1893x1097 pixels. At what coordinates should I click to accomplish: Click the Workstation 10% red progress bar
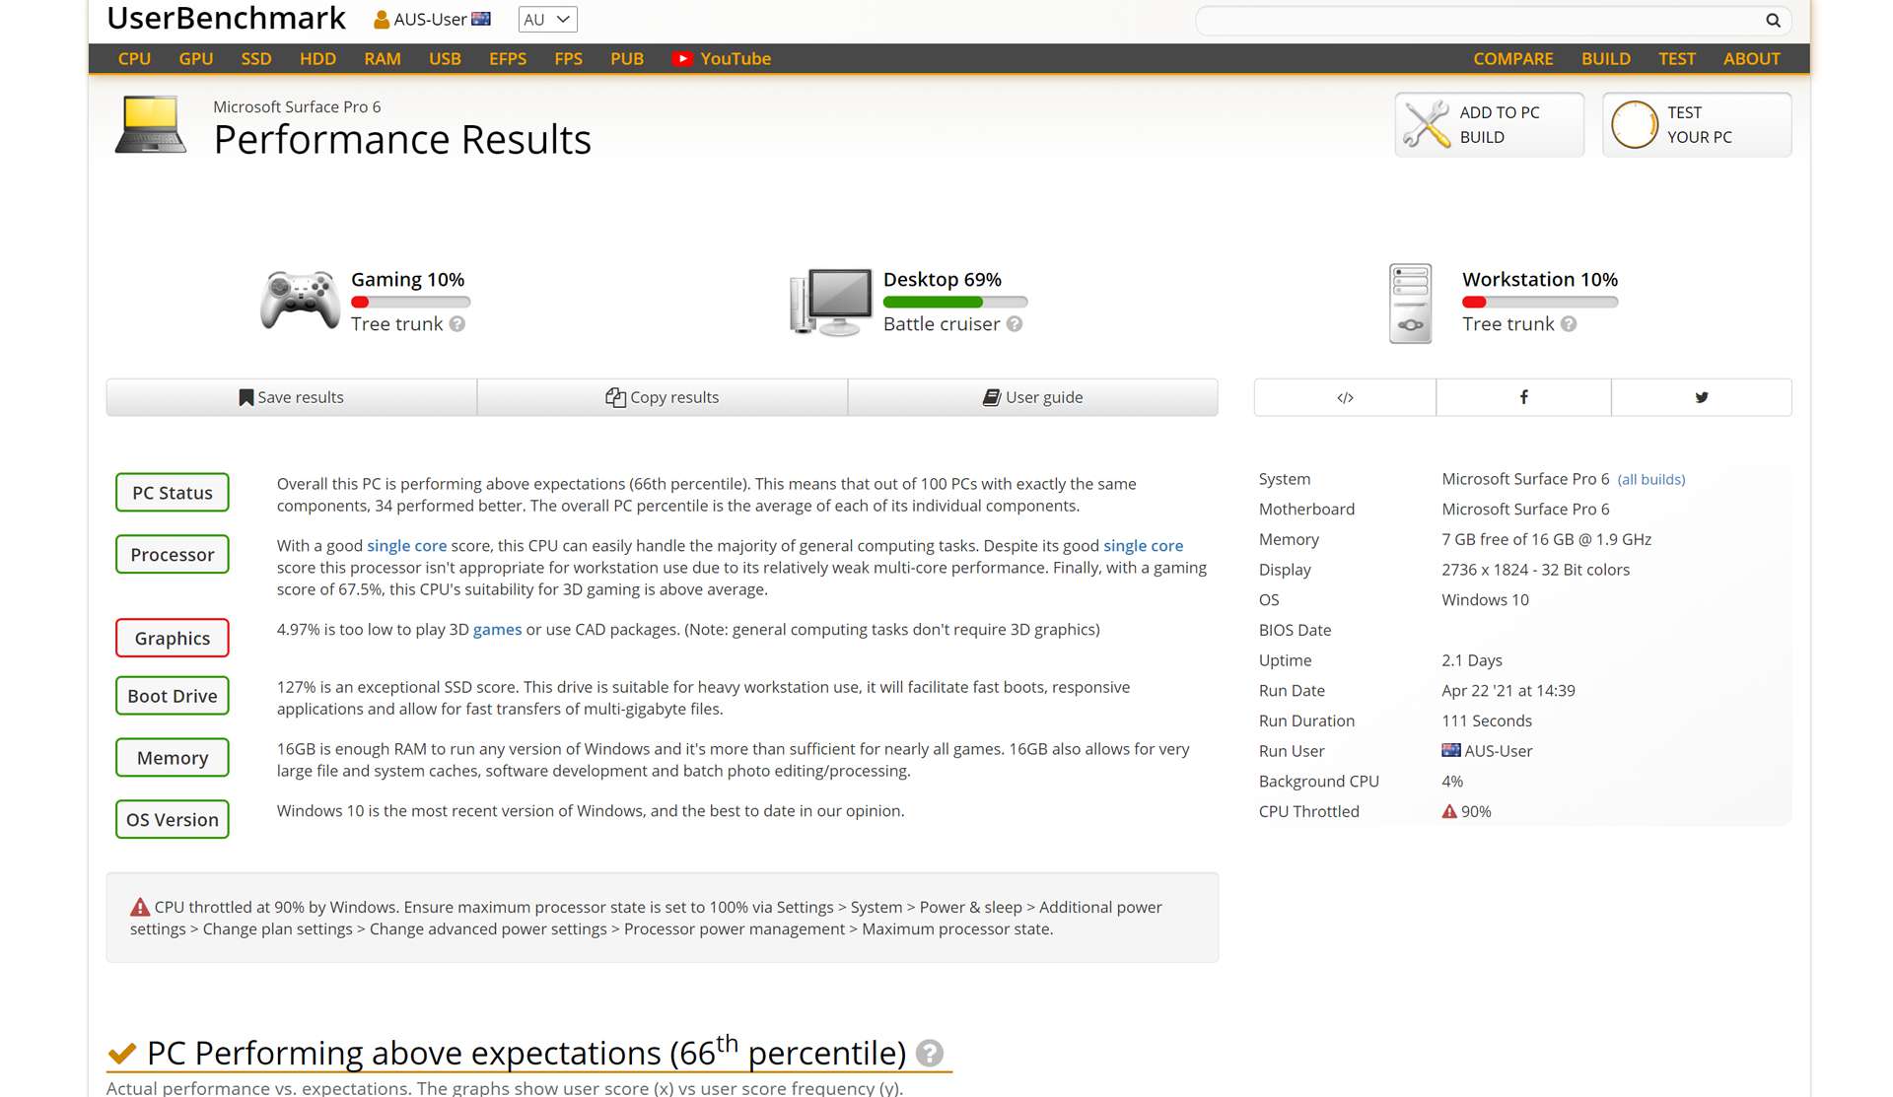[x=1540, y=303]
